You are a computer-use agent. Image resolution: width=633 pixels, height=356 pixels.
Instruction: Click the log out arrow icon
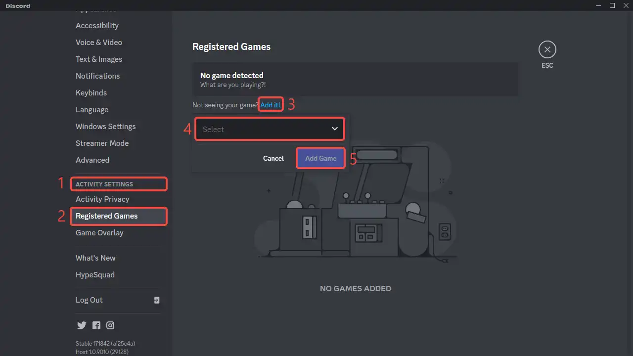click(157, 300)
